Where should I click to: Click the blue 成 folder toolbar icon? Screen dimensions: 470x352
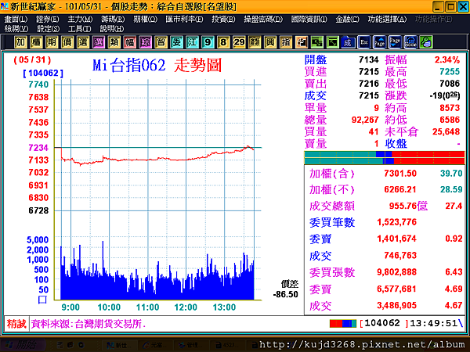point(348,42)
